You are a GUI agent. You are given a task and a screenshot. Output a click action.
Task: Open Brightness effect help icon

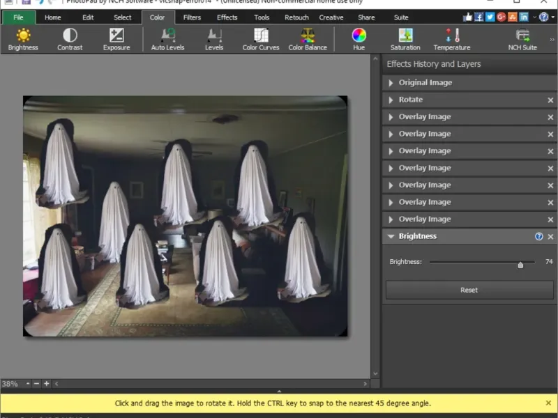[x=538, y=236]
